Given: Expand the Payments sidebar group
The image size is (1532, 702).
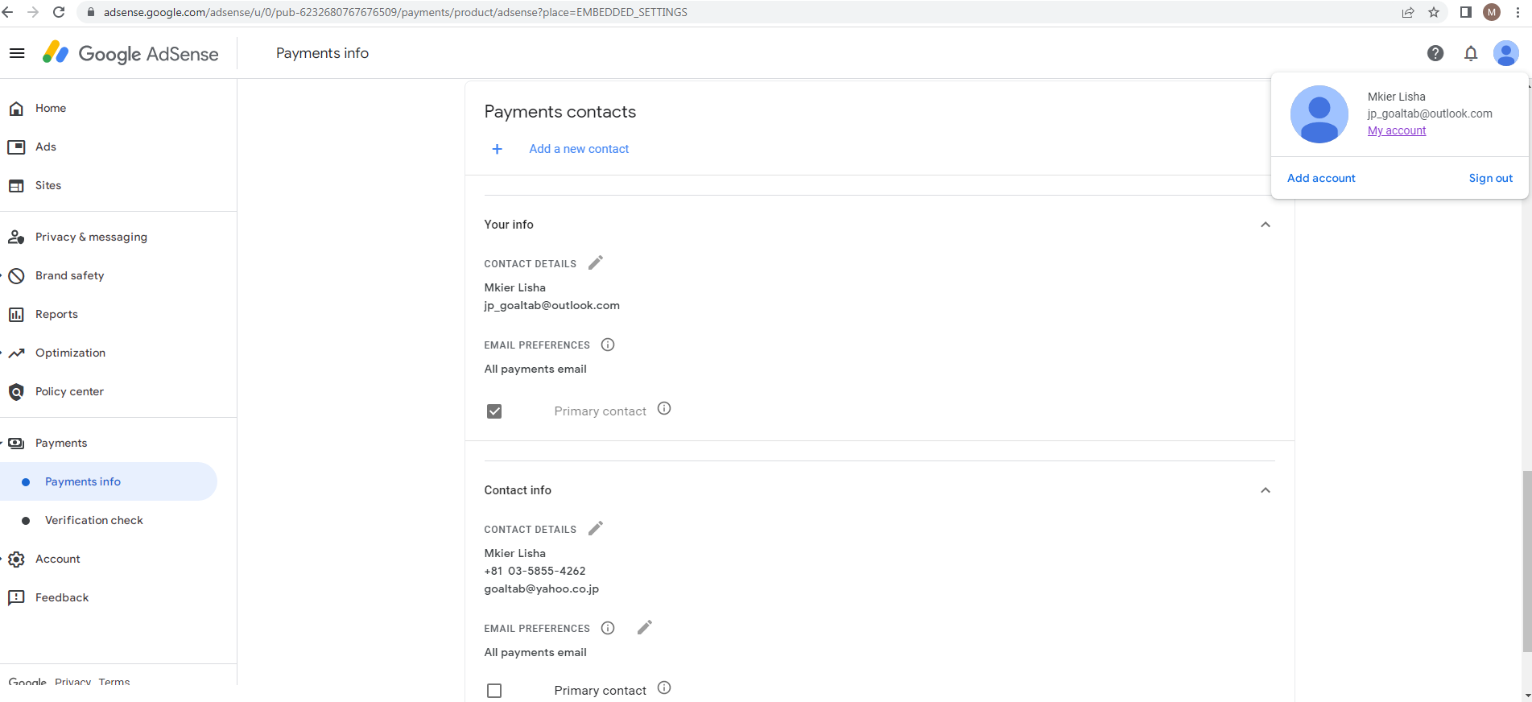Looking at the screenshot, I should [60, 443].
